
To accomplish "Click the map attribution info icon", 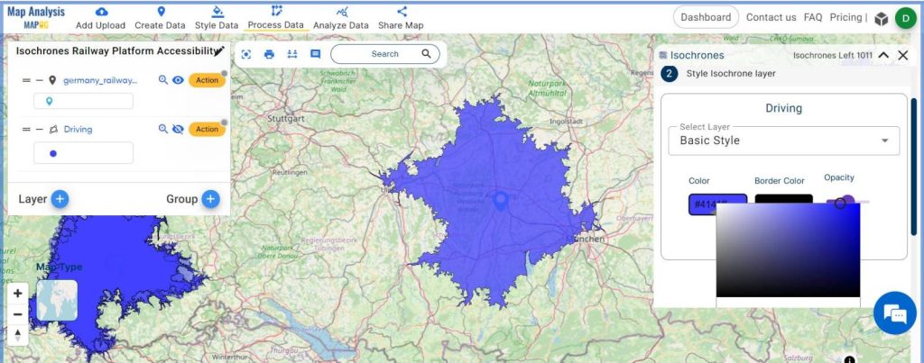I will (849, 358).
